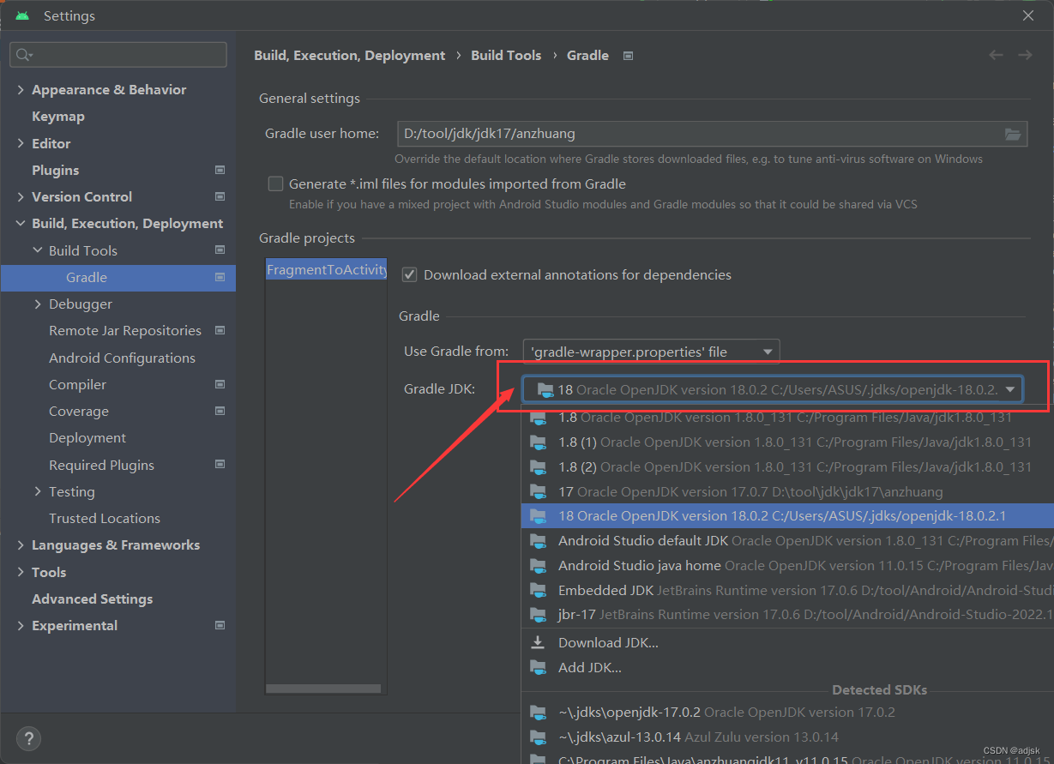Click the Build, Execution, Deployment breadcrumb

[349, 55]
